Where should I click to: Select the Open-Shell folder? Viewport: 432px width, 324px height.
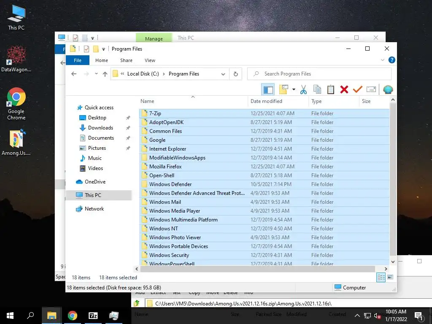click(x=264, y=175)
